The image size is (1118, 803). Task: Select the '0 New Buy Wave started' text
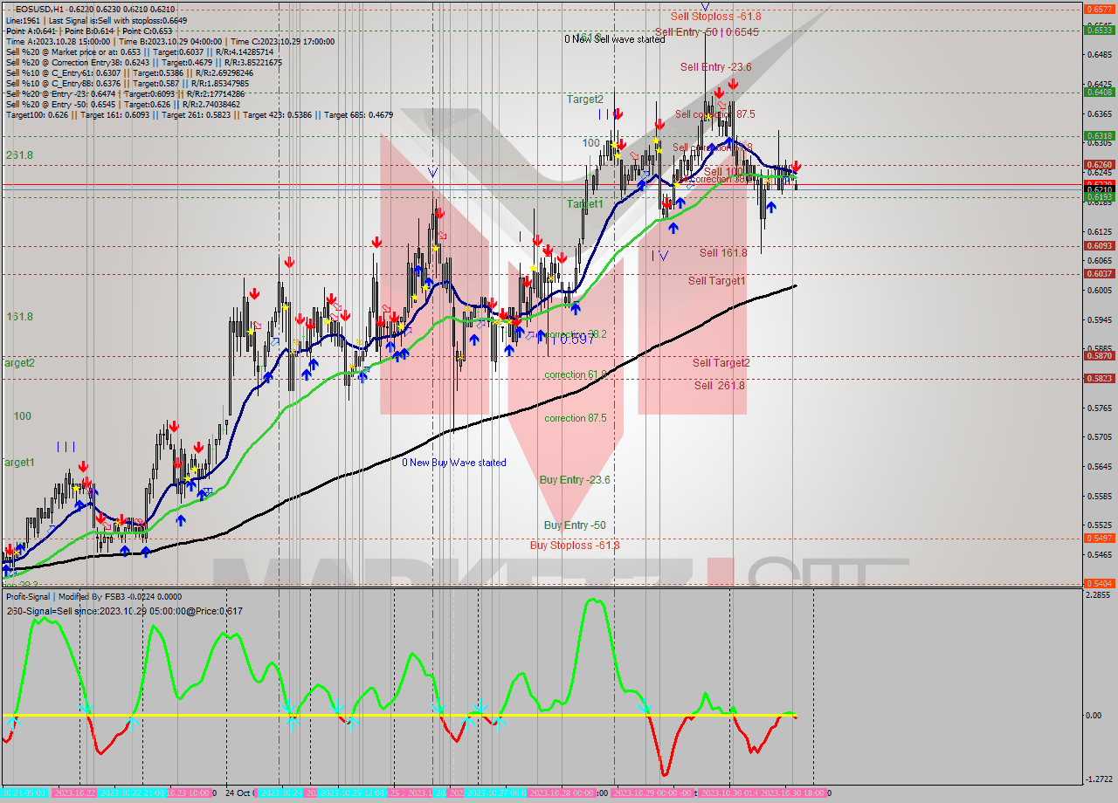[453, 463]
